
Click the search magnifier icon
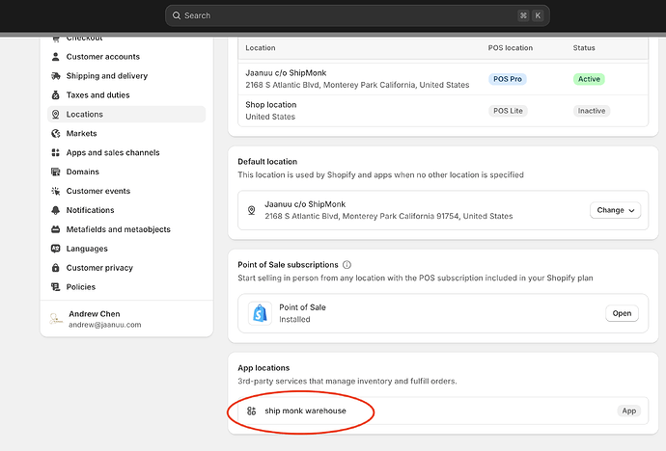click(177, 15)
